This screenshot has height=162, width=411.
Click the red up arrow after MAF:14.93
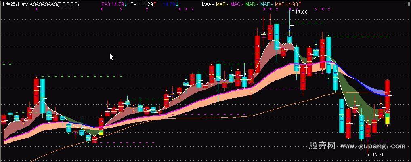click(x=300, y=4)
